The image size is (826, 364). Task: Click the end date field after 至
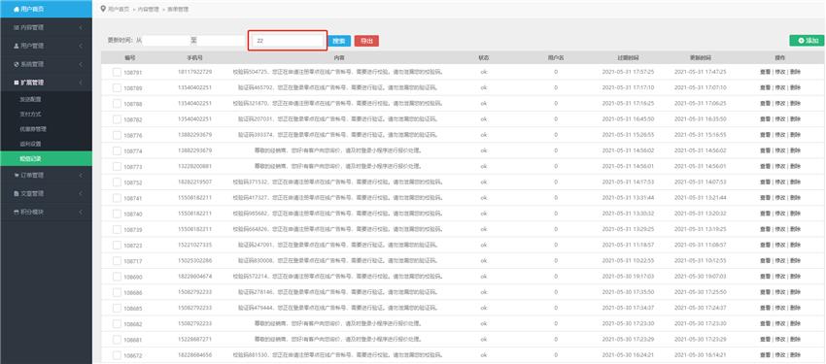click(x=221, y=41)
